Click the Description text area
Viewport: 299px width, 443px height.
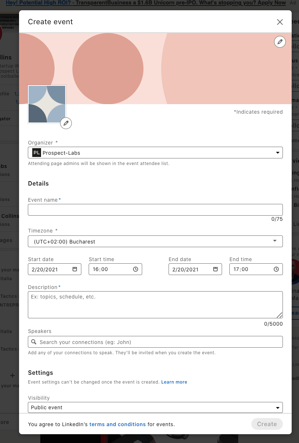click(x=155, y=305)
